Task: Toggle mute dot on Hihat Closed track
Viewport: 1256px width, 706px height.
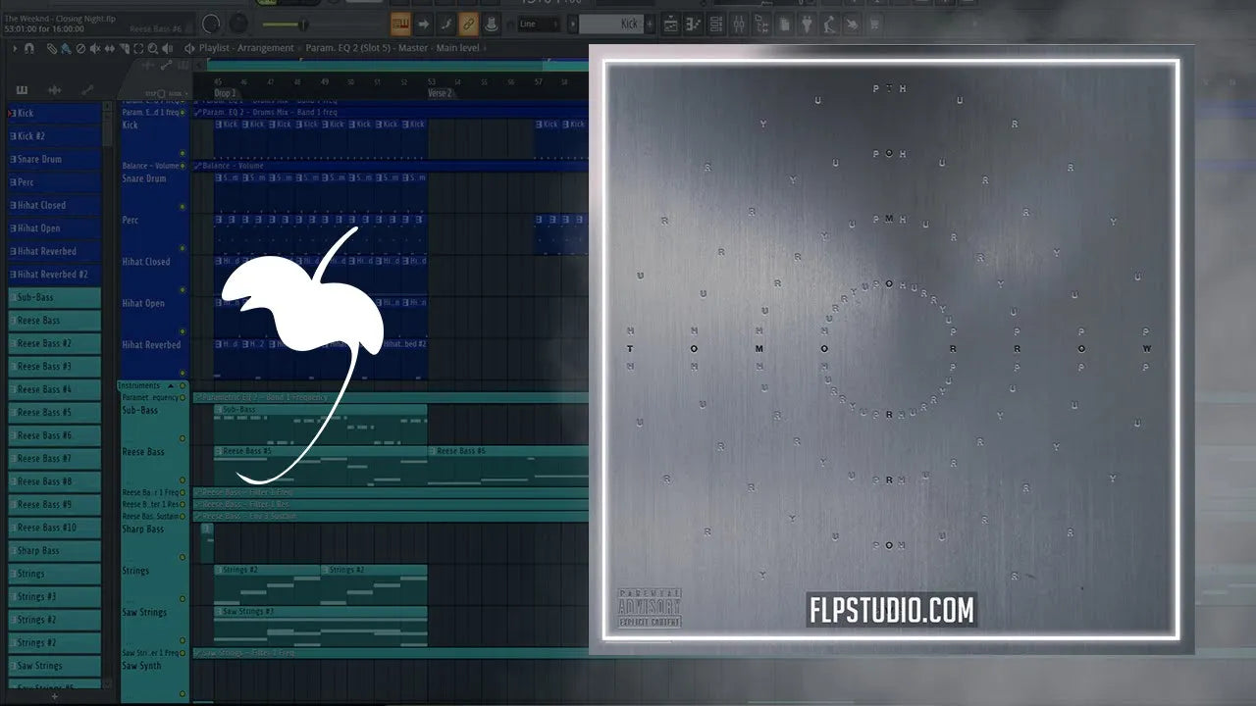Action: [x=183, y=290]
